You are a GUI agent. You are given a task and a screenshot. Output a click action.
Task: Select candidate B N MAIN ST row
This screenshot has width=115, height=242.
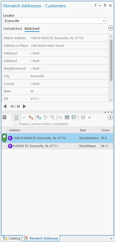click(57, 146)
